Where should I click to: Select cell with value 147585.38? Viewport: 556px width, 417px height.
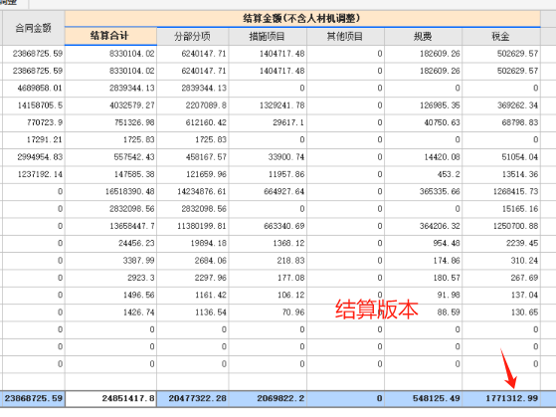[x=110, y=174]
